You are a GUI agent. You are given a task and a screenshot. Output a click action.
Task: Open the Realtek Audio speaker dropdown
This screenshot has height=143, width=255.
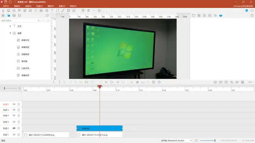click(176, 141)
